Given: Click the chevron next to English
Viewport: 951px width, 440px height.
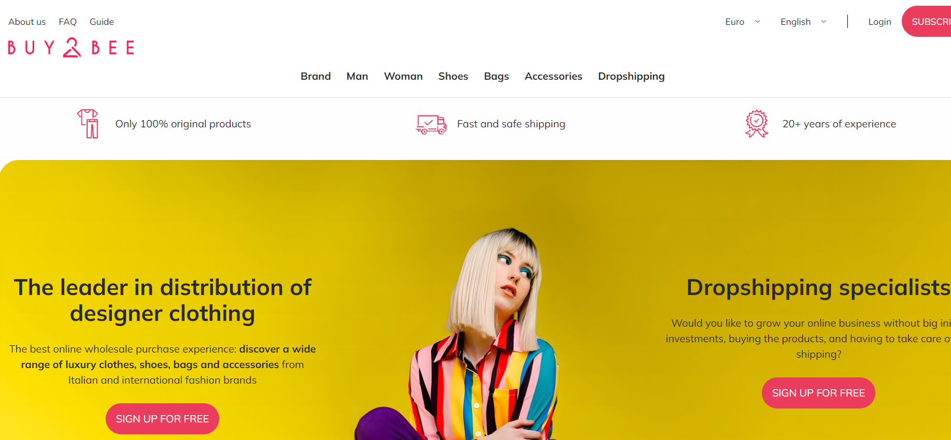Looking at the screenshot, I should 824,22.
